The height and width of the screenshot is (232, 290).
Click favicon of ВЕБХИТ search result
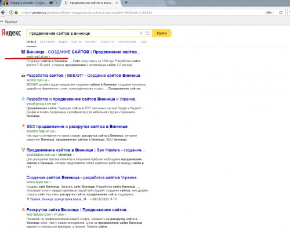point(23,76)
